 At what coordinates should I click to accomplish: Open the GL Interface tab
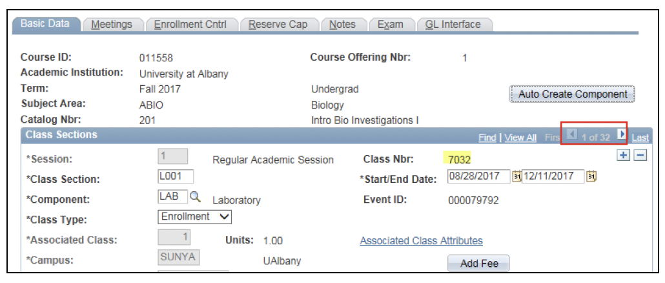pos(453,25)
